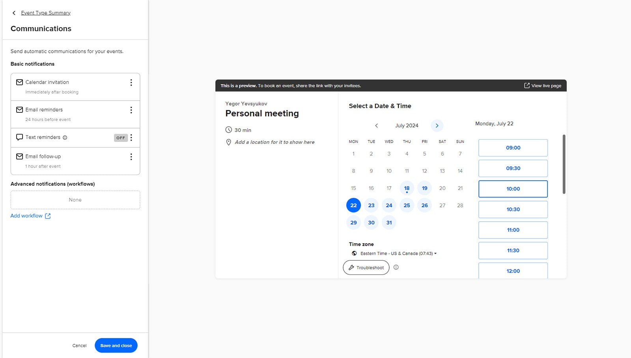Click the Calendar invitation envelope icon

pos(19,82)
